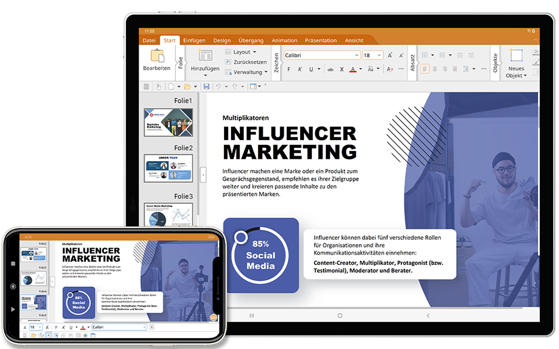Viewport: 559px width, 349px height.
Task: Open more character options (three dots) in the Zeichen group
Action: coord(401,69)
